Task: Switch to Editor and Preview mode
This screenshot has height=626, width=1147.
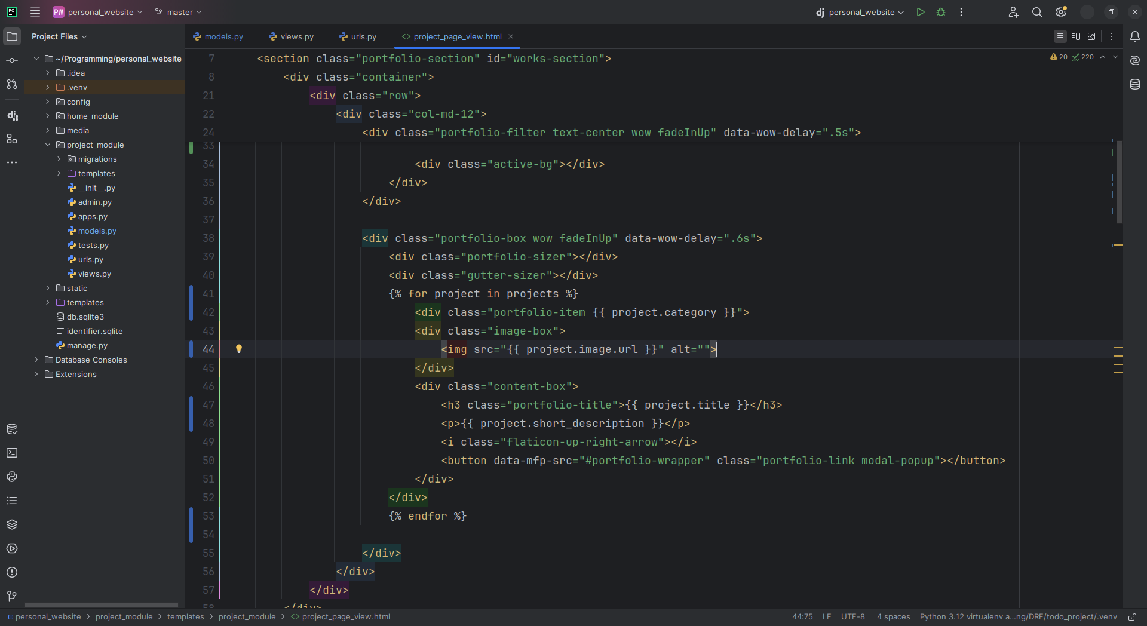Action: pos(1076,36)
